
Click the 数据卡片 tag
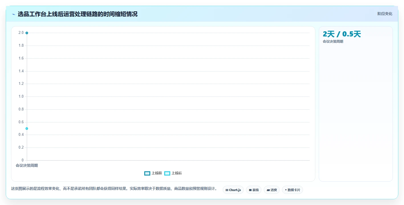(293, 190)
